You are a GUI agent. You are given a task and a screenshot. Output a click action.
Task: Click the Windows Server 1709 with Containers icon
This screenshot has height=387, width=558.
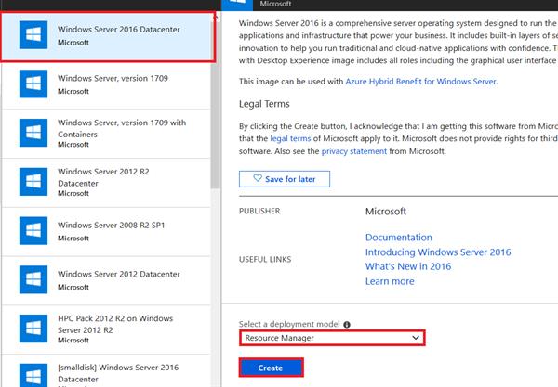click(33, 133)
